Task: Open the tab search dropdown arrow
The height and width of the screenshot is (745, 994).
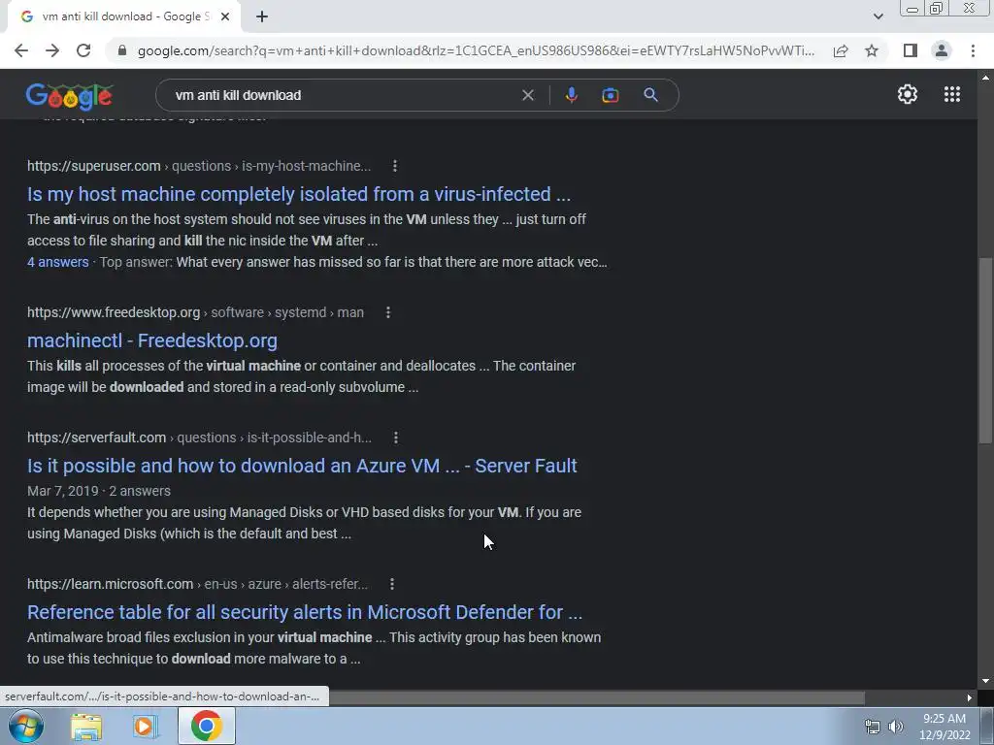Action: click(x=878, y=16)
